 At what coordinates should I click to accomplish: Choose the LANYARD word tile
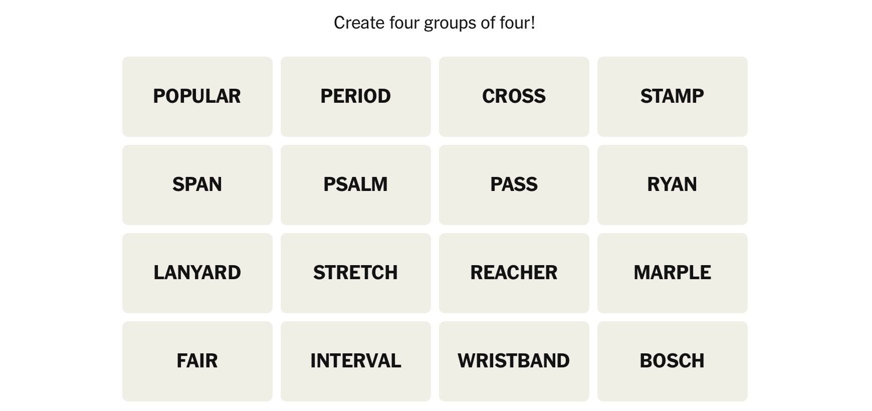pyautogui.click(x=197, y=273)
